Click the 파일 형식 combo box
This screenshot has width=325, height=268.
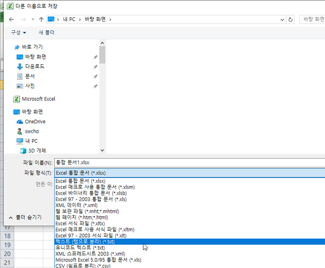189,173
